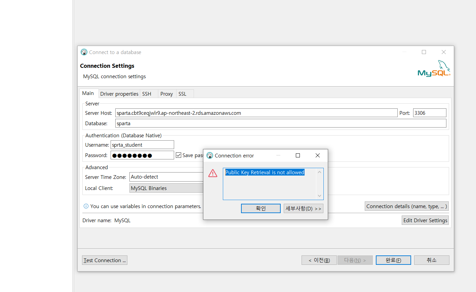Click the MySQL dolphin logo

434,68
